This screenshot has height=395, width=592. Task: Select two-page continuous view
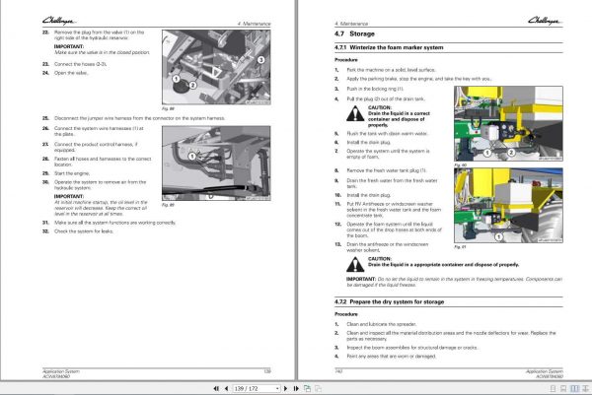pyautogui.click(x=585, y=388)
